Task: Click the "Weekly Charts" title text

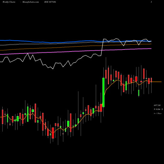Action: tap(9, 2)
